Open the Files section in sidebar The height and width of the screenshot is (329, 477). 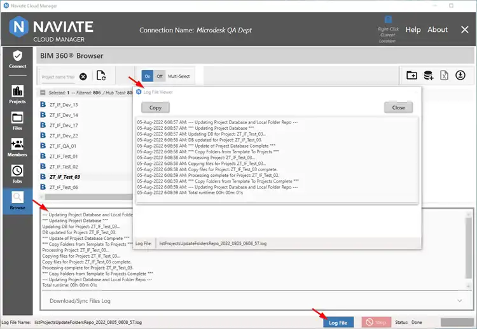pos(17,121)
